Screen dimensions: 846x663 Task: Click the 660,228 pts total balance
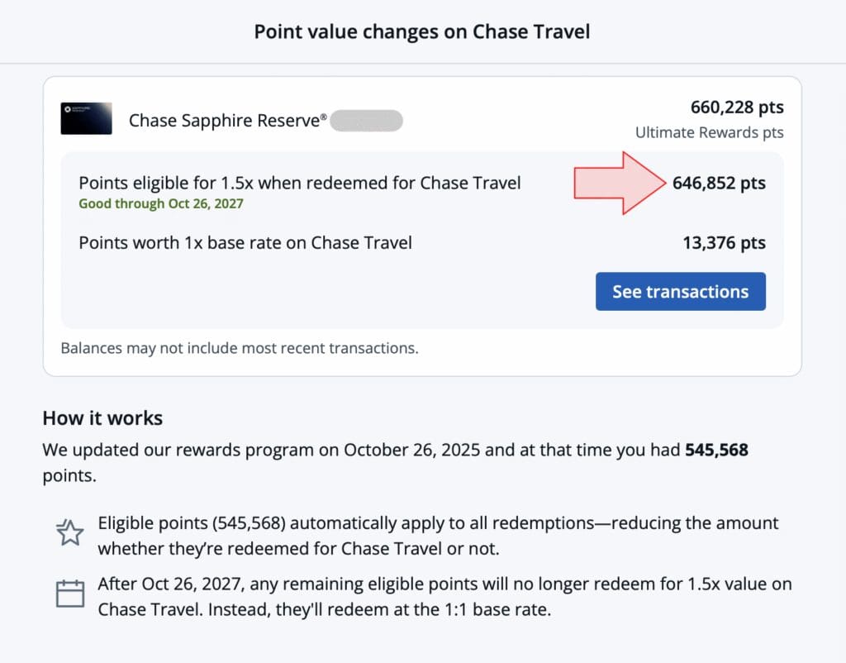[737, 107]
